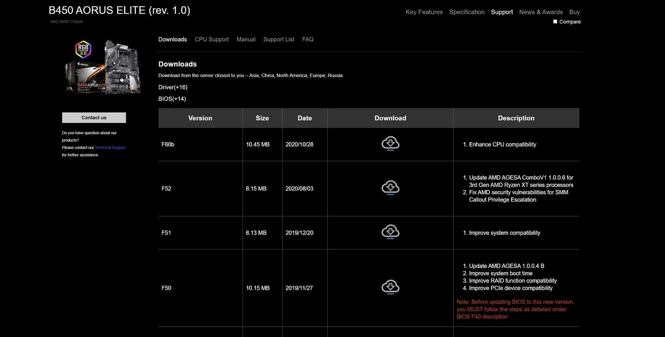Expand the Driver(+16) section
665x337 pixels.
tap(173, 87)
